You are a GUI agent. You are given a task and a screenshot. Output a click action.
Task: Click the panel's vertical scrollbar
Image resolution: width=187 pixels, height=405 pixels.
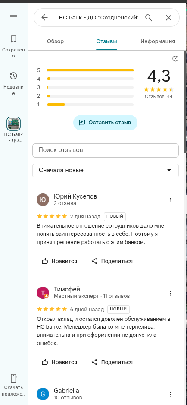pos(185,101)
